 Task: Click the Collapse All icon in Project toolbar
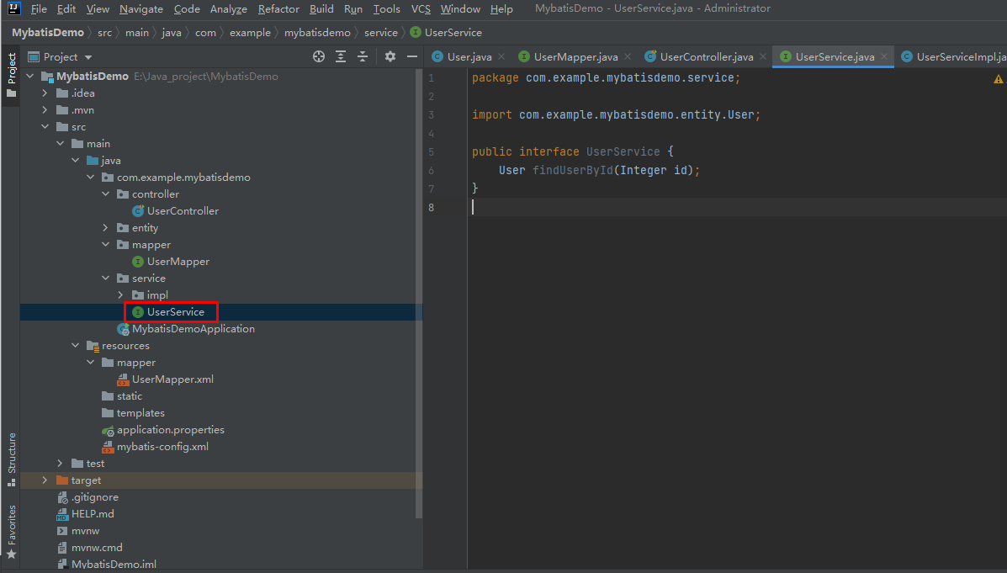(x=362, y=56)
